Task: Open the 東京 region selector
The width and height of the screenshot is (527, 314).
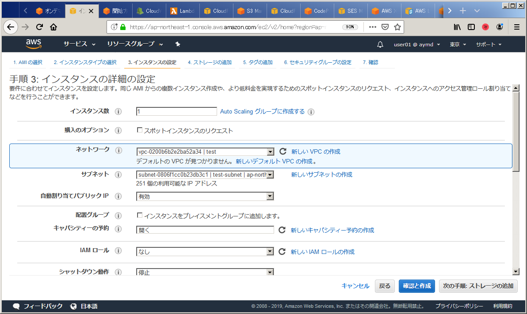Action: click(458, 44)
